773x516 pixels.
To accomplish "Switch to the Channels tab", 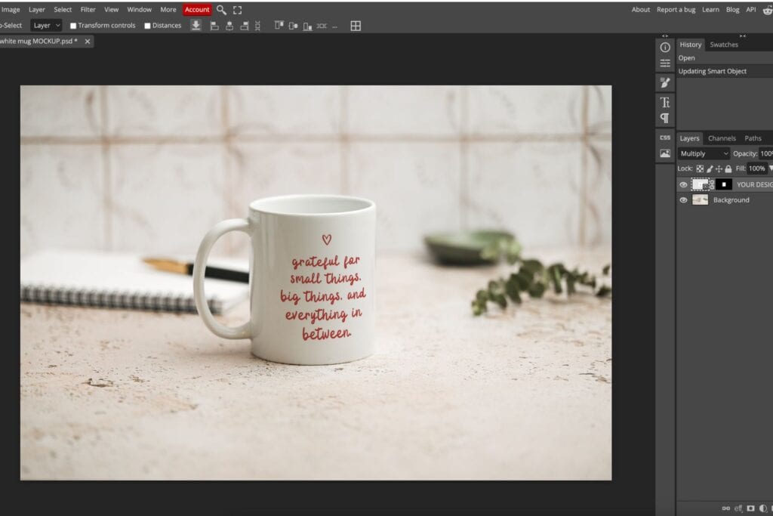I will [722, 138].
